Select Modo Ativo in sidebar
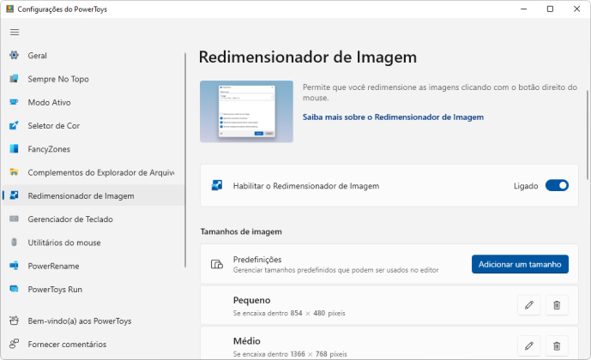Viewport: 591px width, 360px height. pyautogui.click(x=49, y=102)
